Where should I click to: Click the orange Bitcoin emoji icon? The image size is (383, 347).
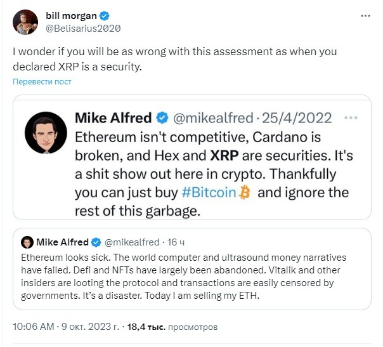pyautogui.click(x=245, y=193)
